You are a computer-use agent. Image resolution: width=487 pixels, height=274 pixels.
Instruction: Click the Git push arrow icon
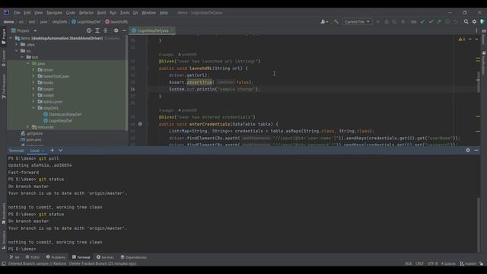point(439,22)
